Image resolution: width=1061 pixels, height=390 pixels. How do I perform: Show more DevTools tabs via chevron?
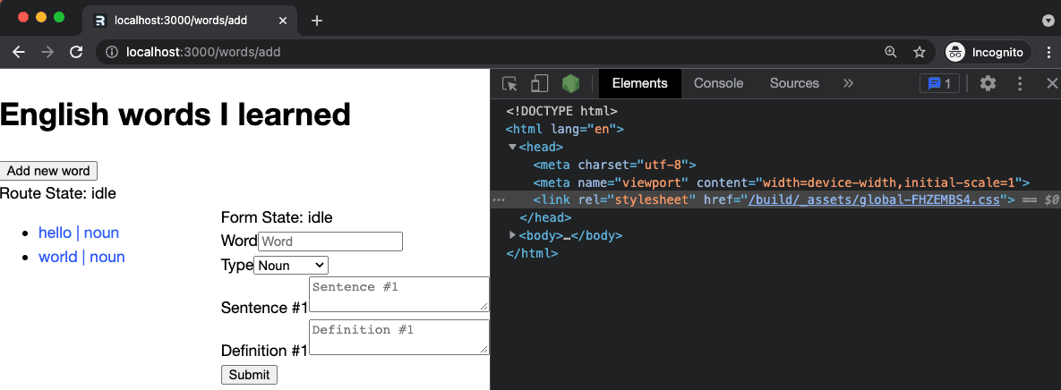point(848,83)
